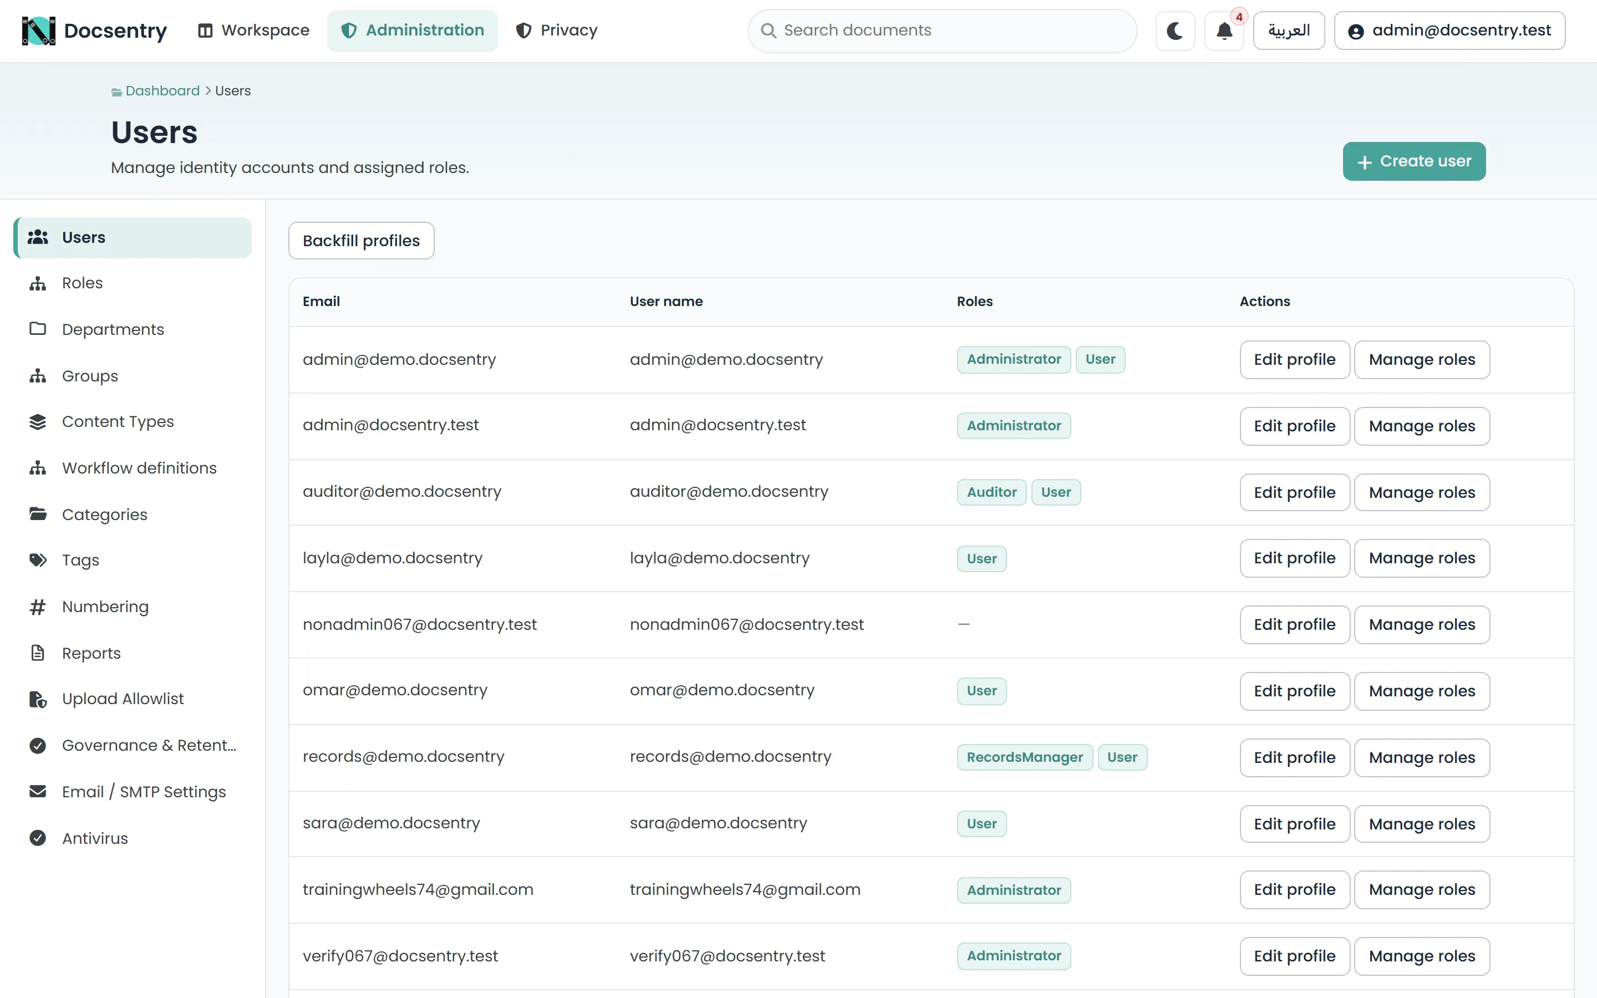Switch language to العربية

pyautogui.click(x=1288, y=30)
